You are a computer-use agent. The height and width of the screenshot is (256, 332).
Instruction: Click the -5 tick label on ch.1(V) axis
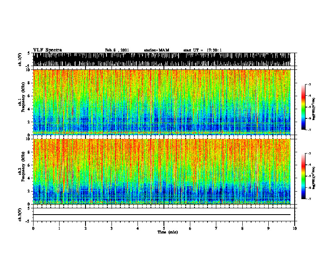(29, 66)
